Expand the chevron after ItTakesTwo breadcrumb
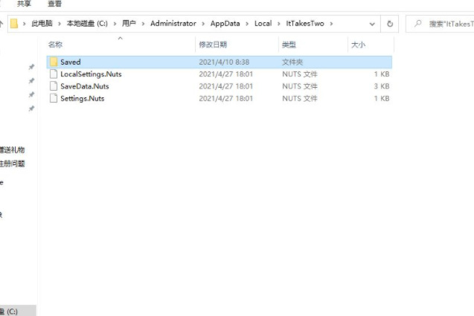The height and width of the screenshot is (316, 474). [331, 24]
